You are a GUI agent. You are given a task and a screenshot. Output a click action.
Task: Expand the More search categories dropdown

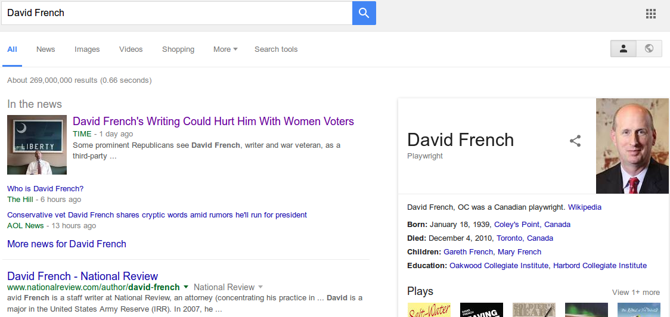225,49
